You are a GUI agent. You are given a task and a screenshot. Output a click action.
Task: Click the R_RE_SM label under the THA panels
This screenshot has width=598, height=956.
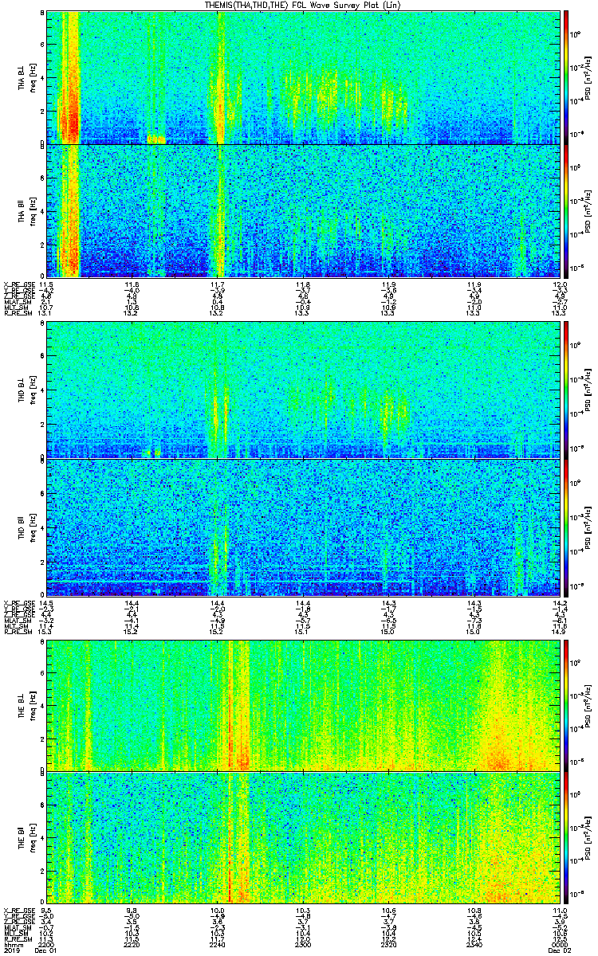click(18, 313)
